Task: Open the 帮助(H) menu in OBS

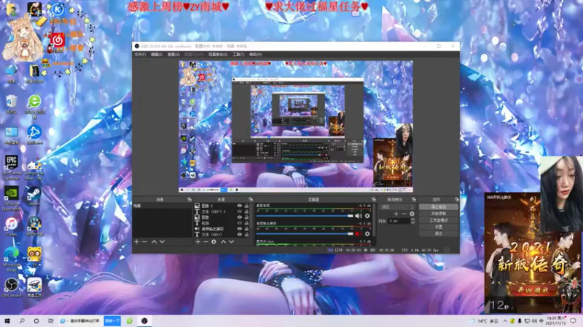Action: pos(256,54)
